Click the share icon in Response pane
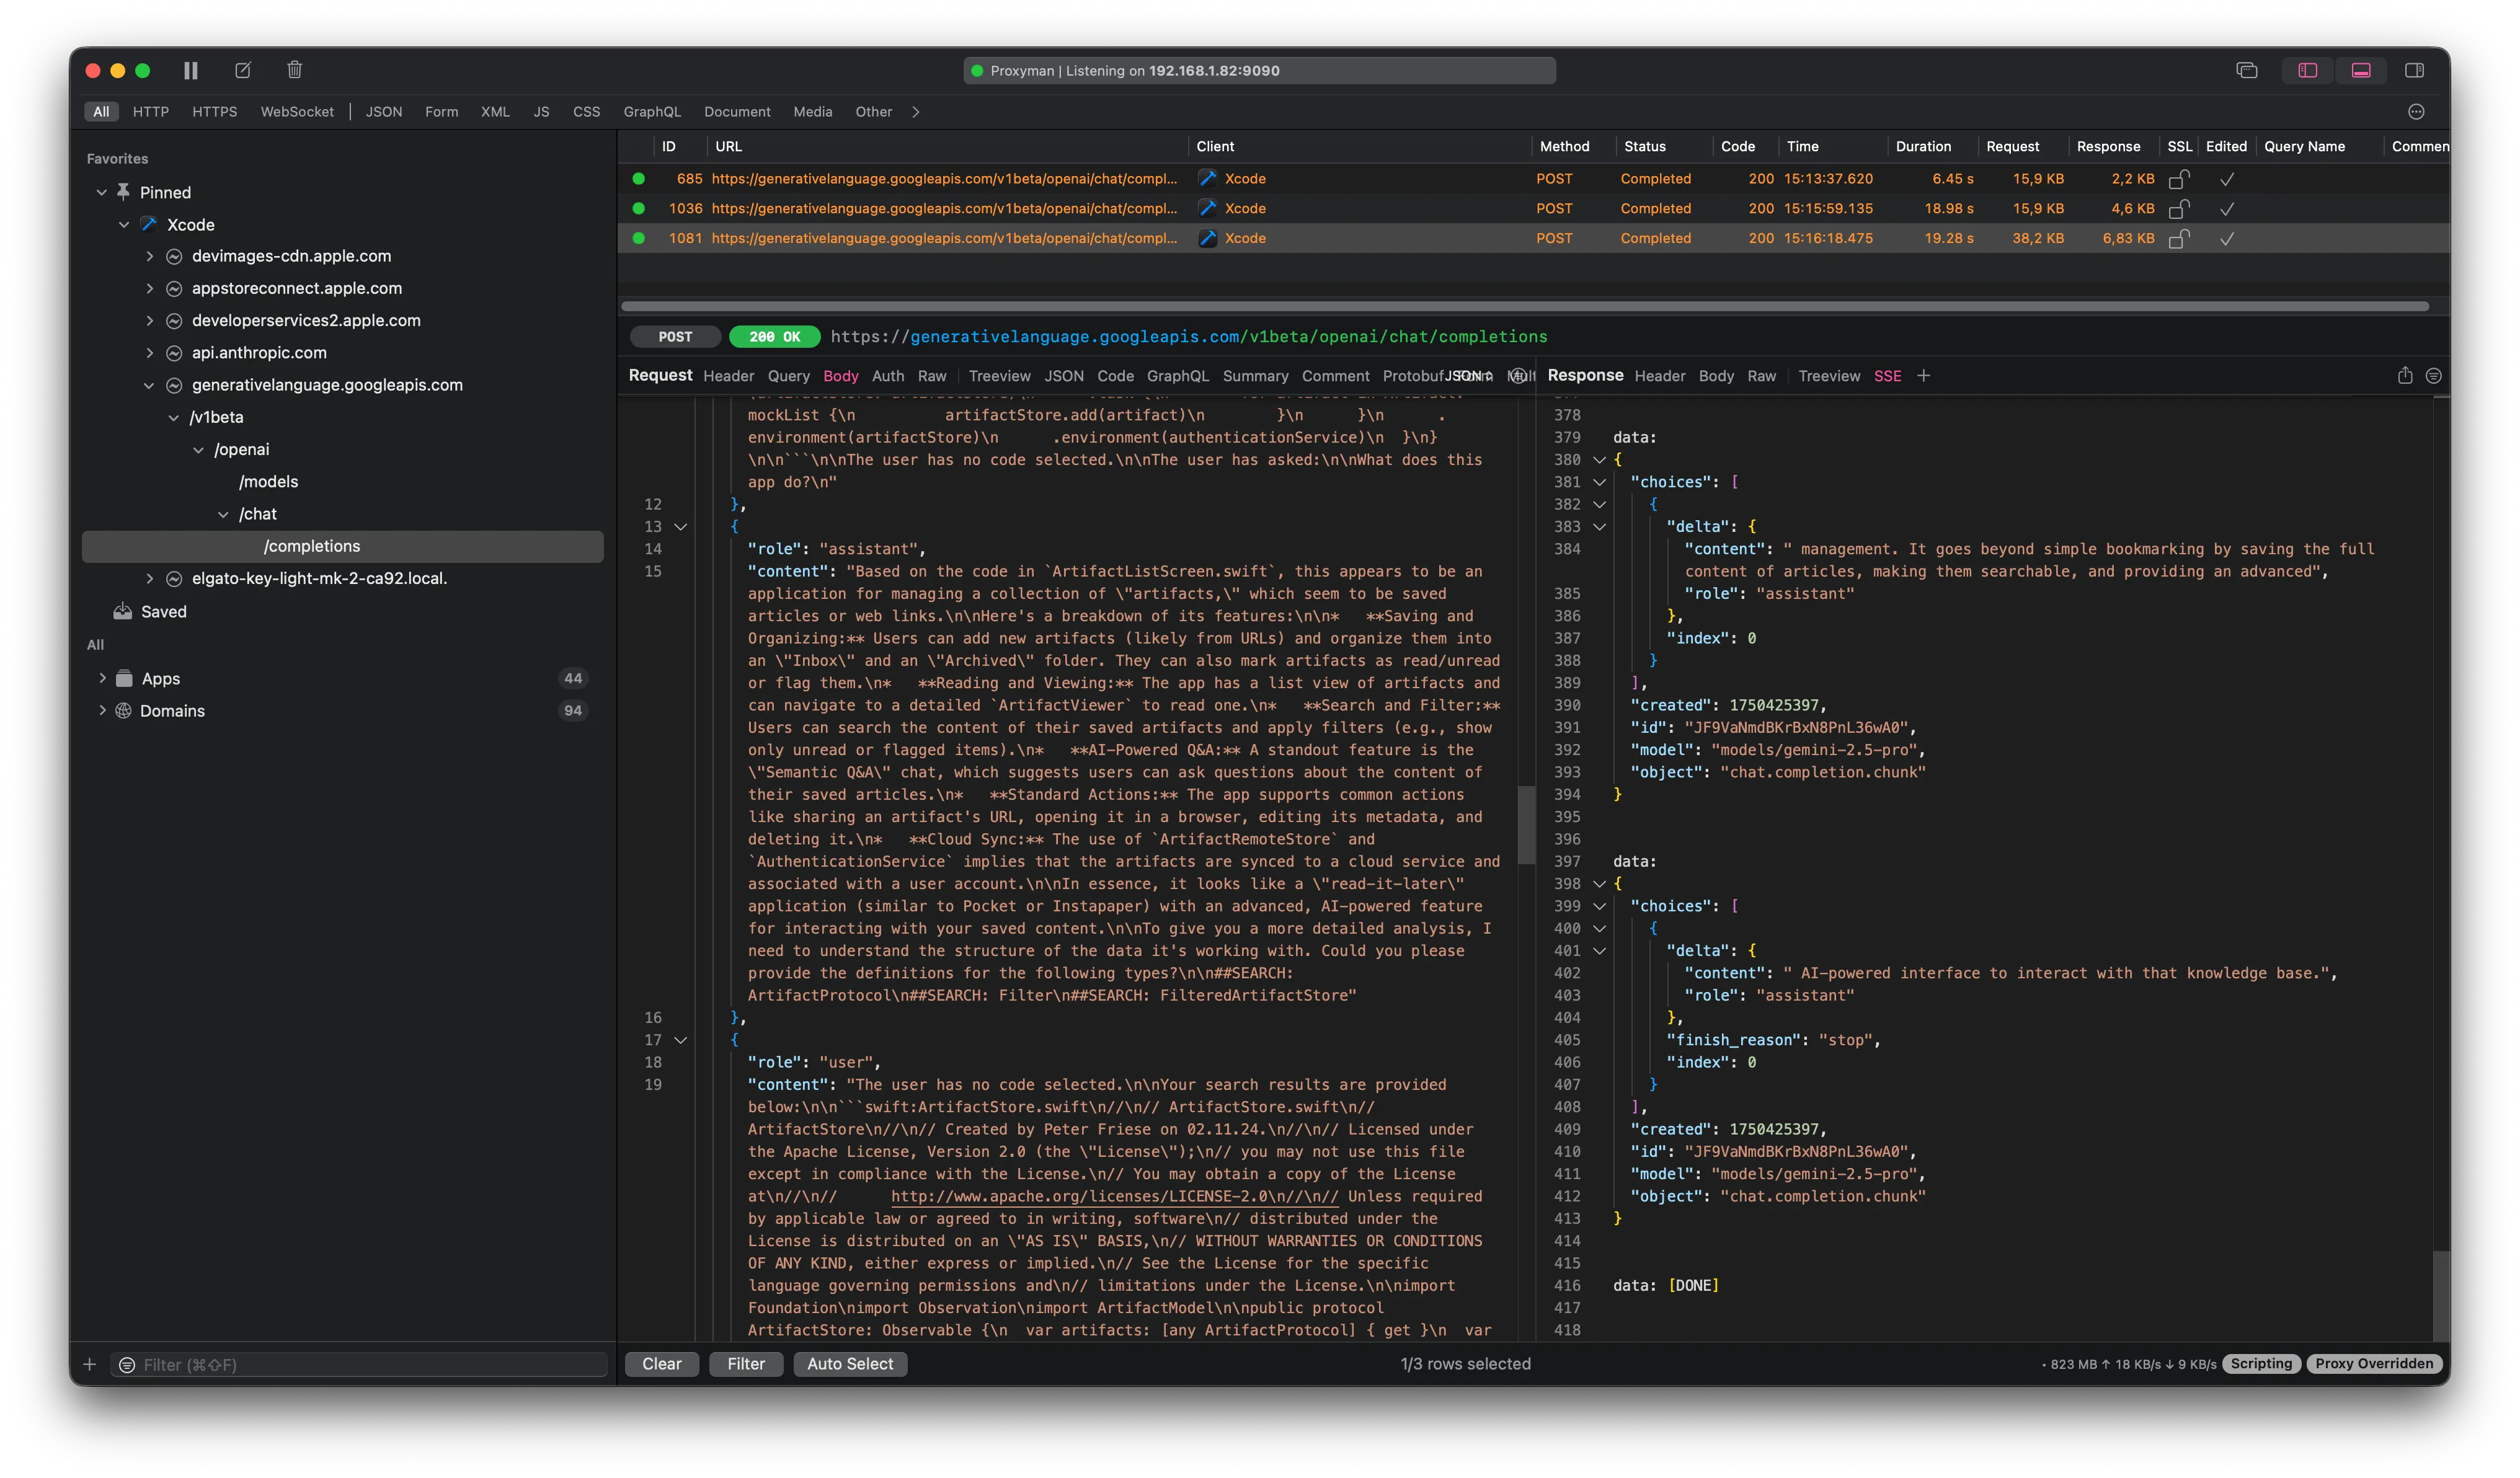The width and height of the screenshot is (2520, 1478). [x=2405, y=376]
